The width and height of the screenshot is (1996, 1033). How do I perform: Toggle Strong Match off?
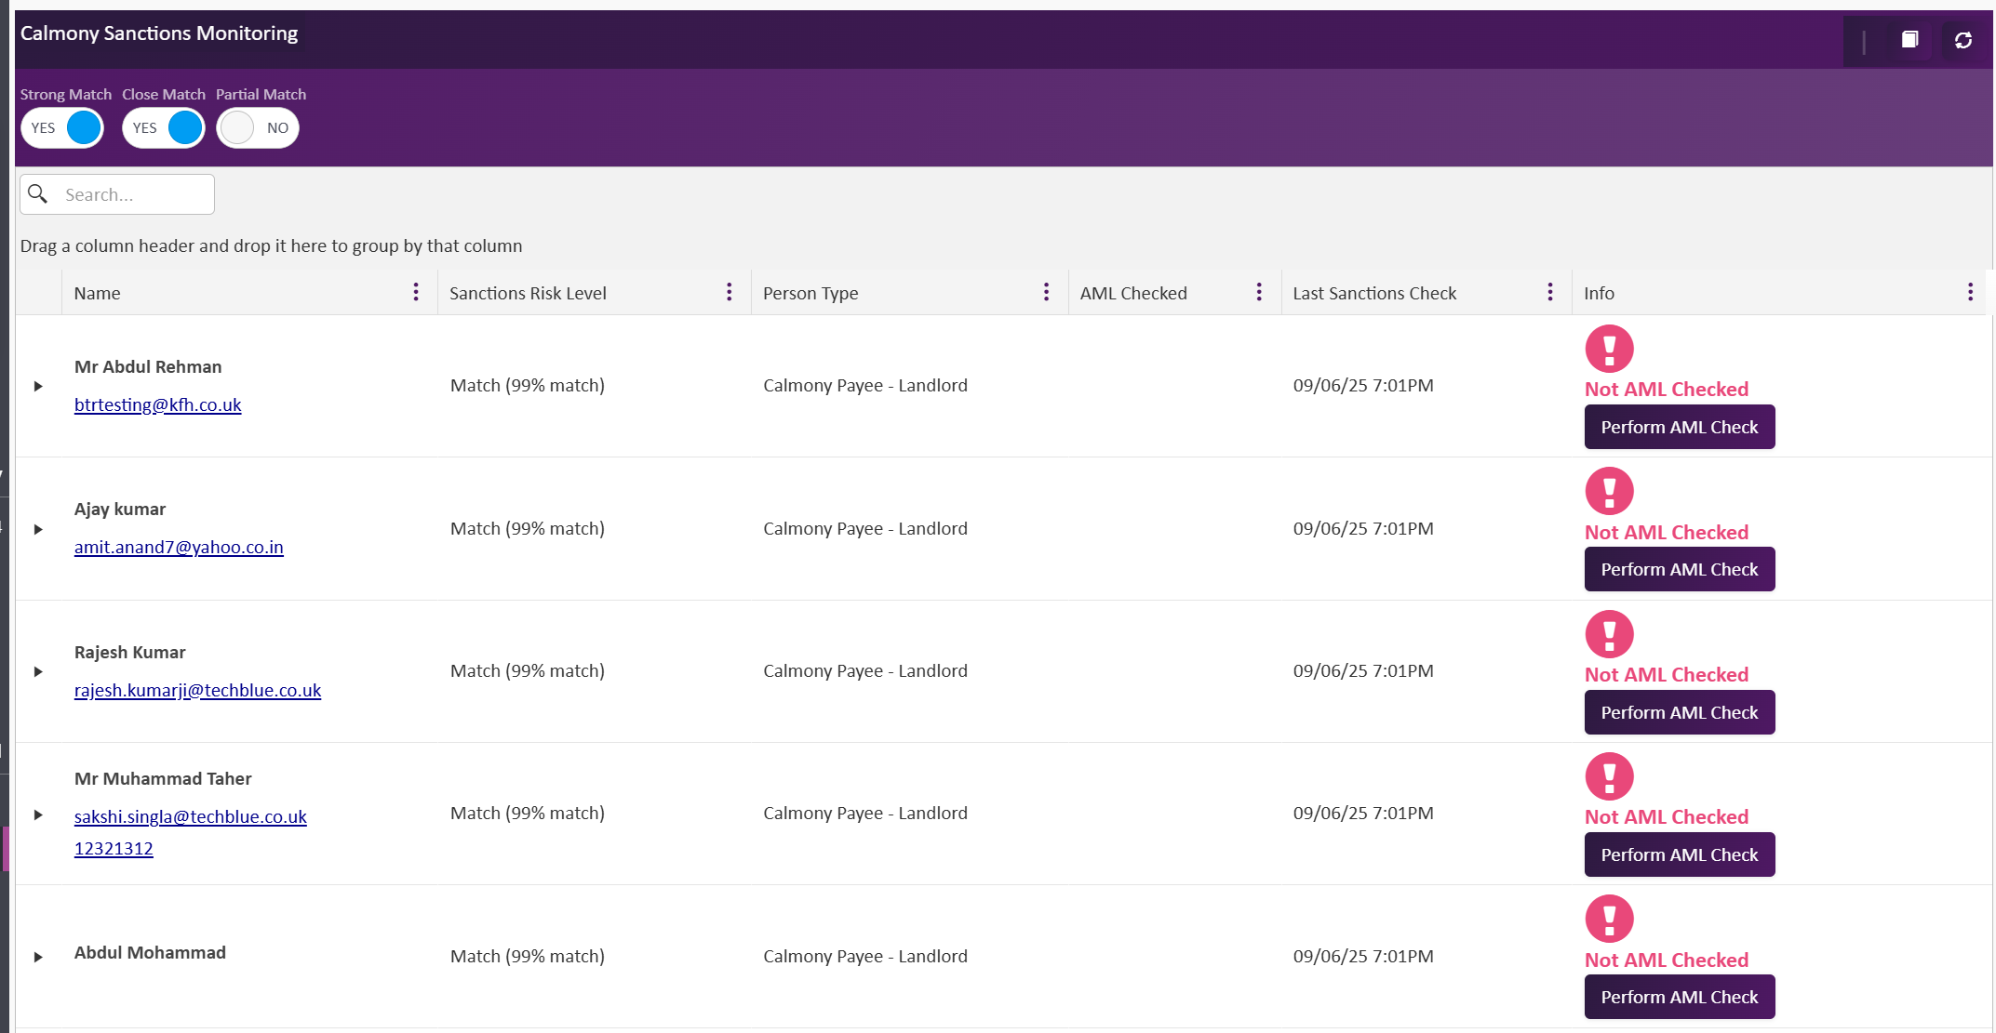[61, 127]
